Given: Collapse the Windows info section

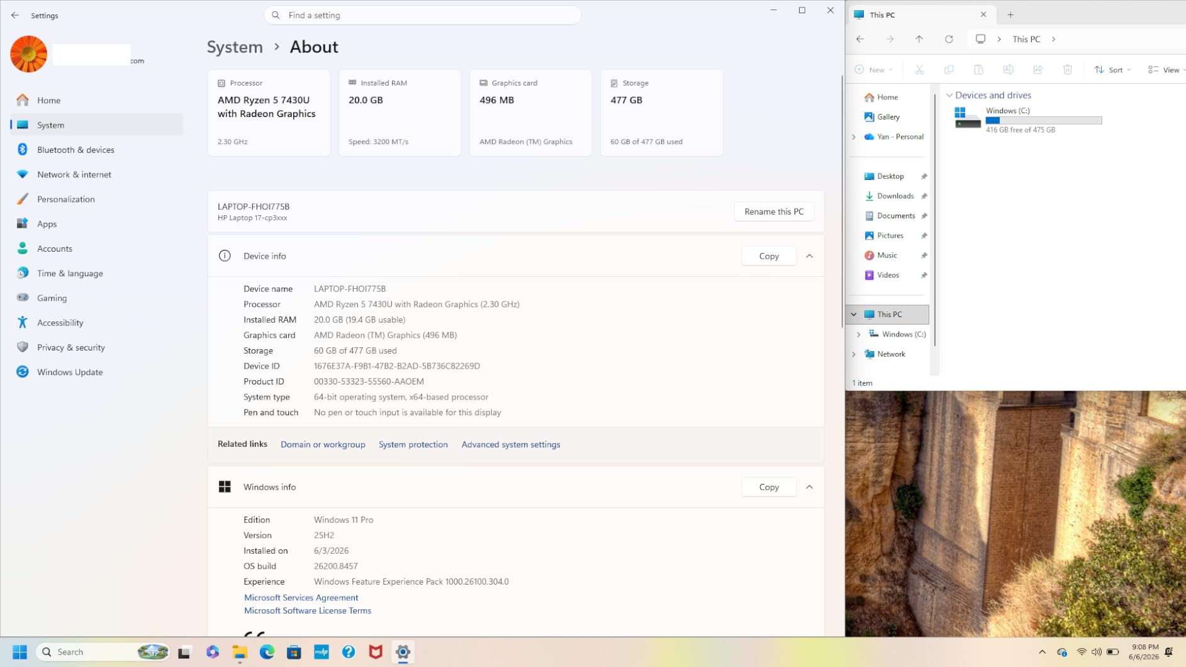Looking at the screenshot, I should 810,487.
